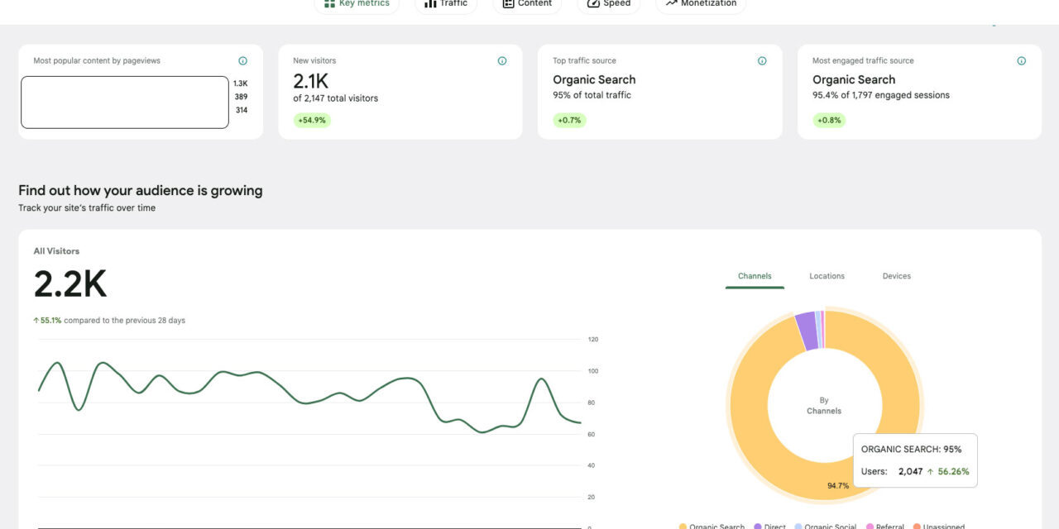
Task: Open info icon on Most popular content card
Action: click(x=242, y=61)
